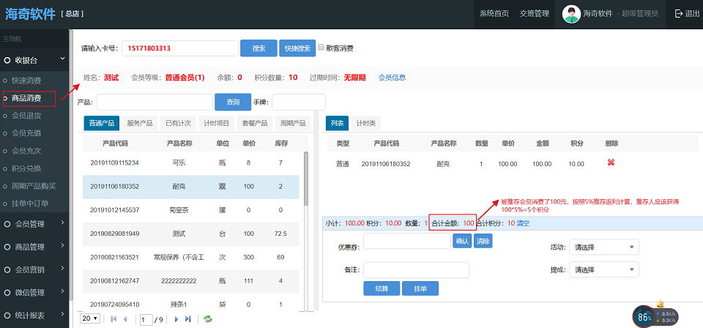Screen dimensions: 703x328
Task: Click the 结算 checkout button
Action: 381,288
